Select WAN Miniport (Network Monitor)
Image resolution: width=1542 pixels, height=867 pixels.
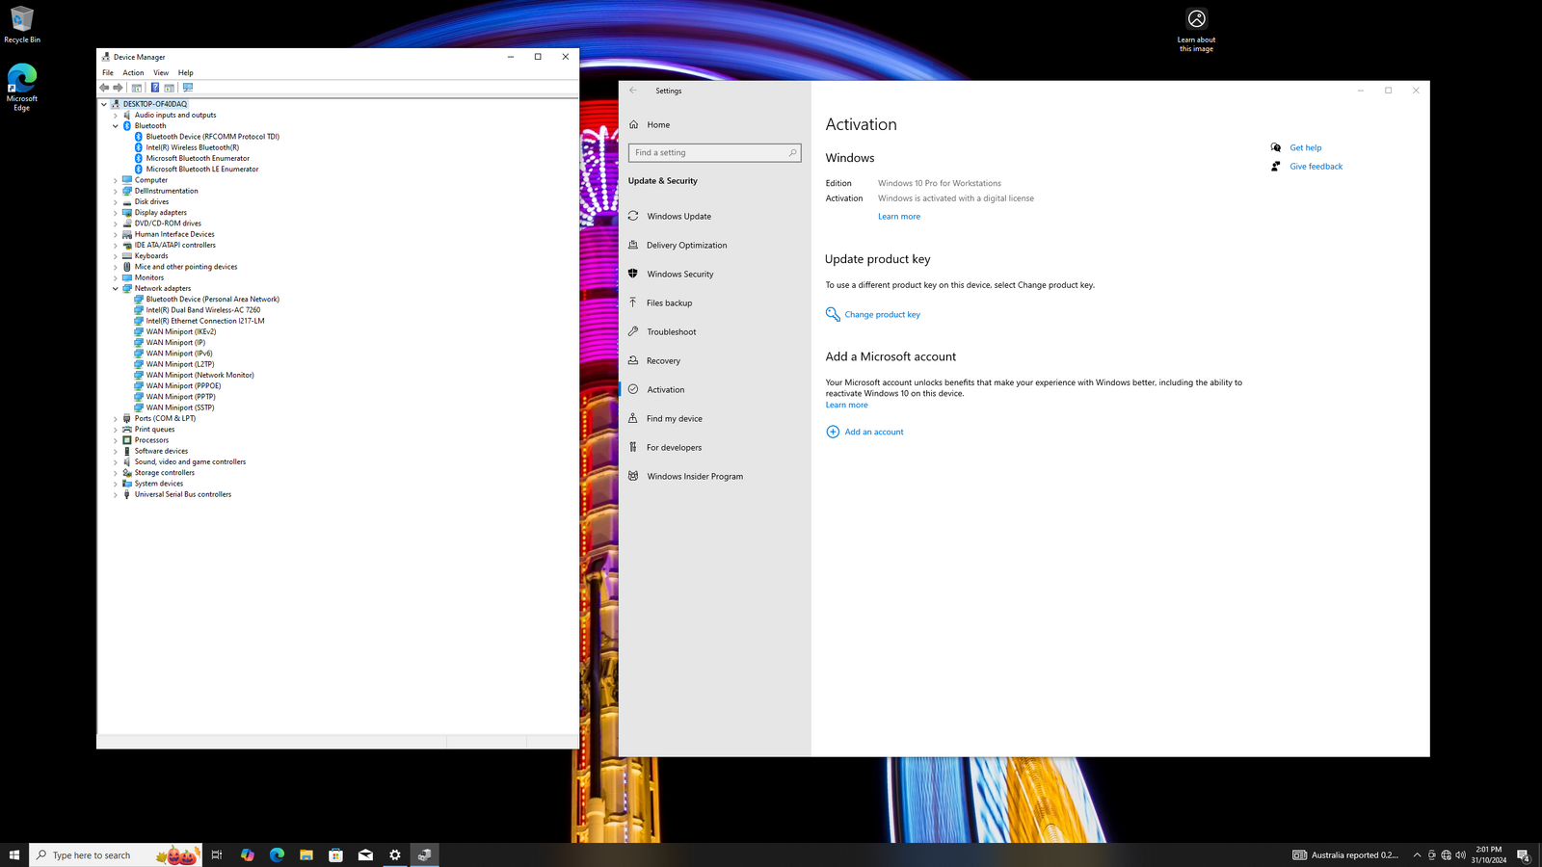point(199,376)
